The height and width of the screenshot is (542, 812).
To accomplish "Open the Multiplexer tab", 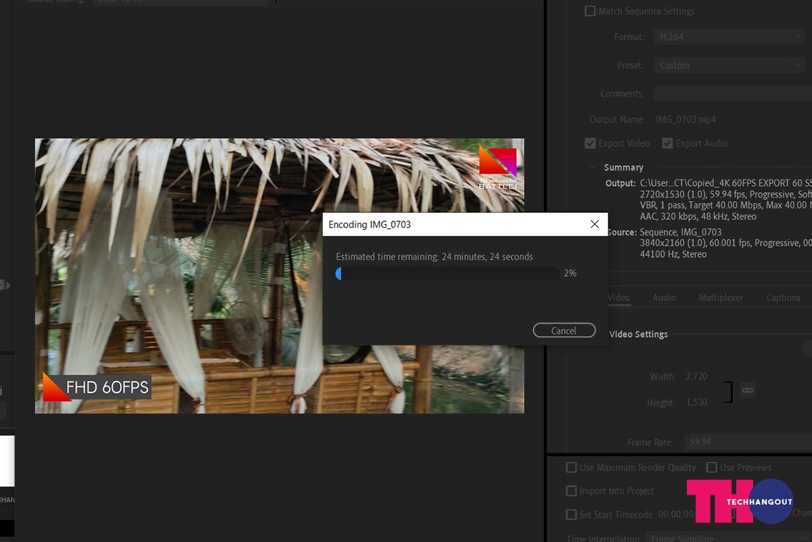I will pos(721,298).
